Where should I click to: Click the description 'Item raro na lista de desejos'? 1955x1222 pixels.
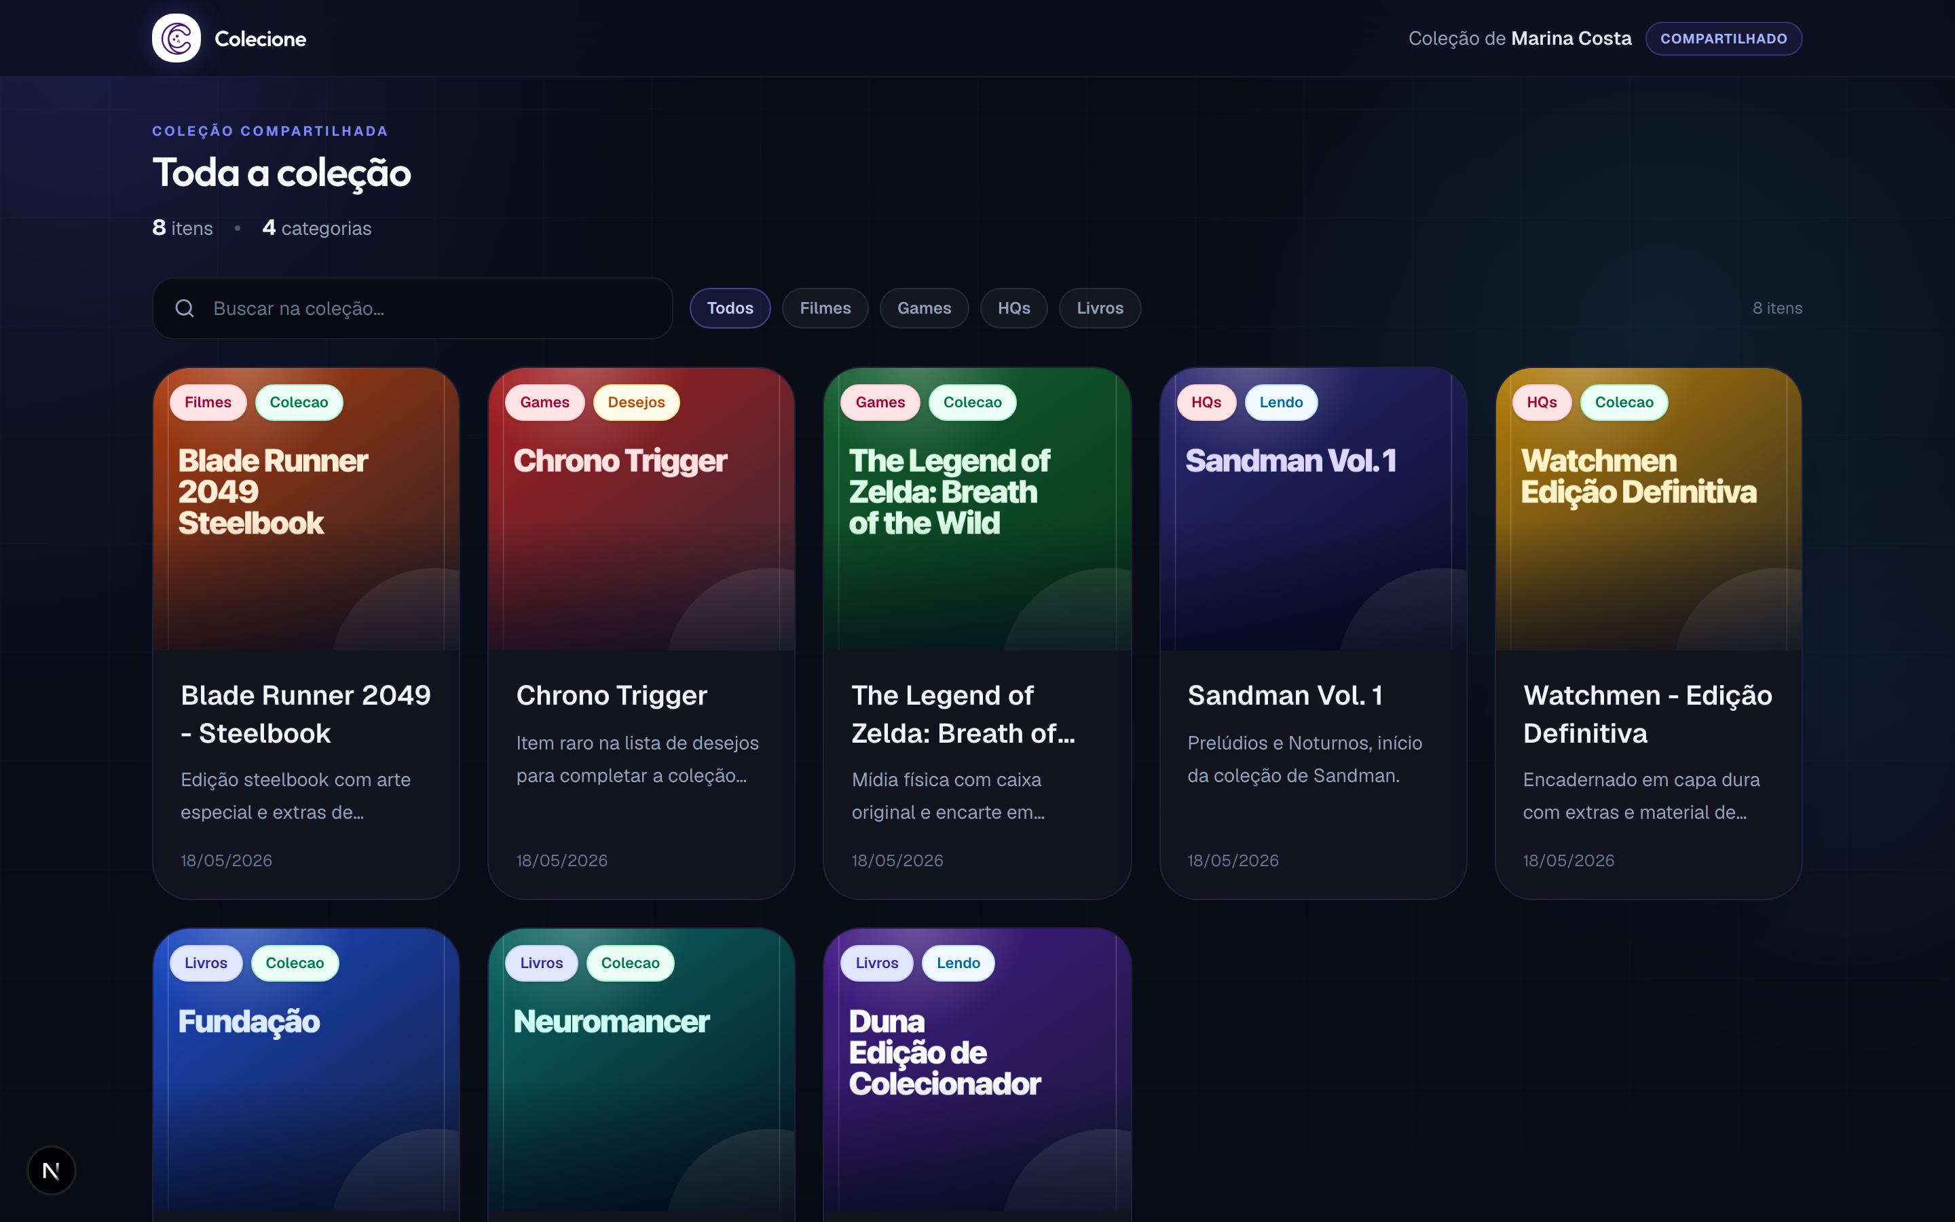click(637, 743)
